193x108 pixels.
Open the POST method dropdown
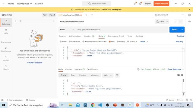click(67, 29)
